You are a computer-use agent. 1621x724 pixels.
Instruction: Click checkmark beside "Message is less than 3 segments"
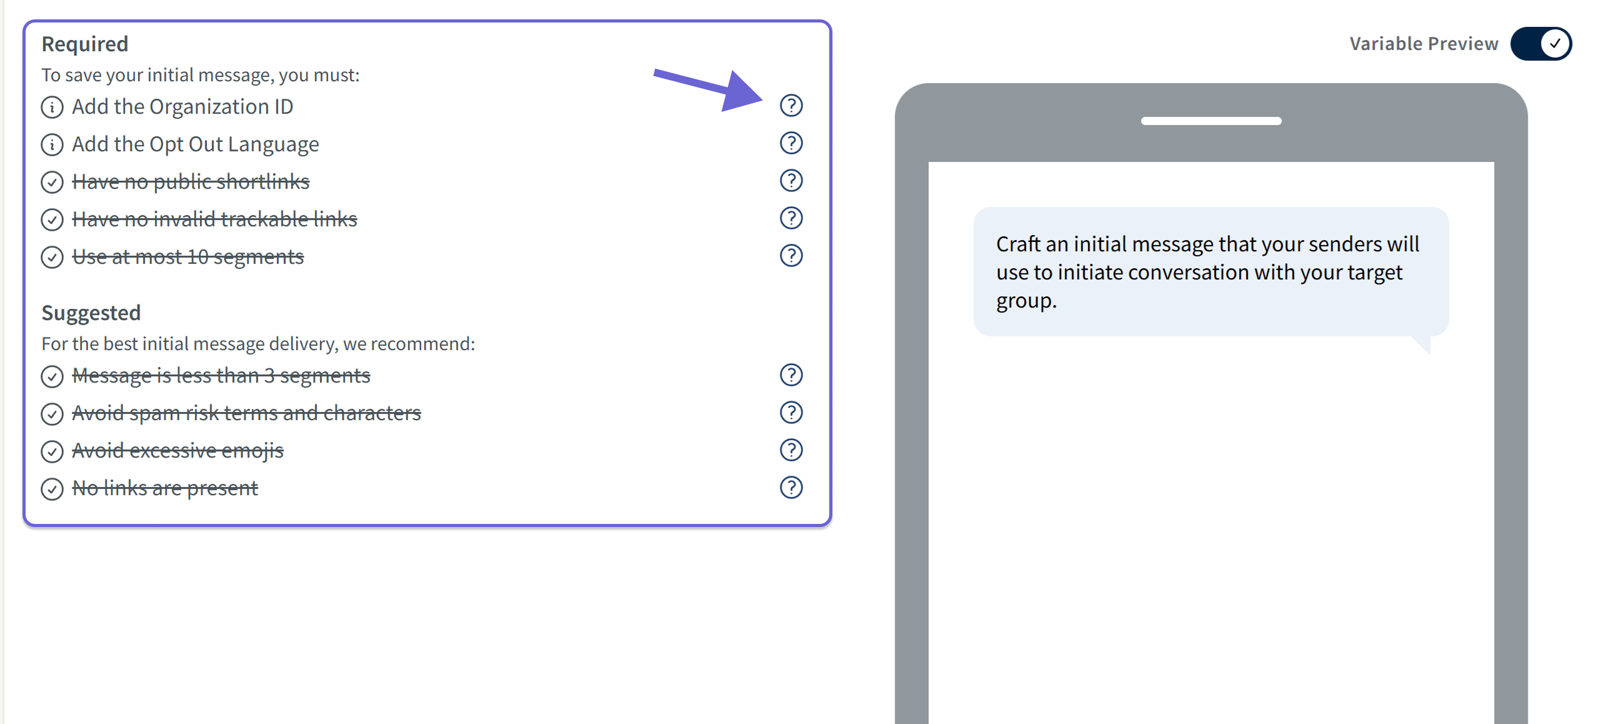[52, 376]
